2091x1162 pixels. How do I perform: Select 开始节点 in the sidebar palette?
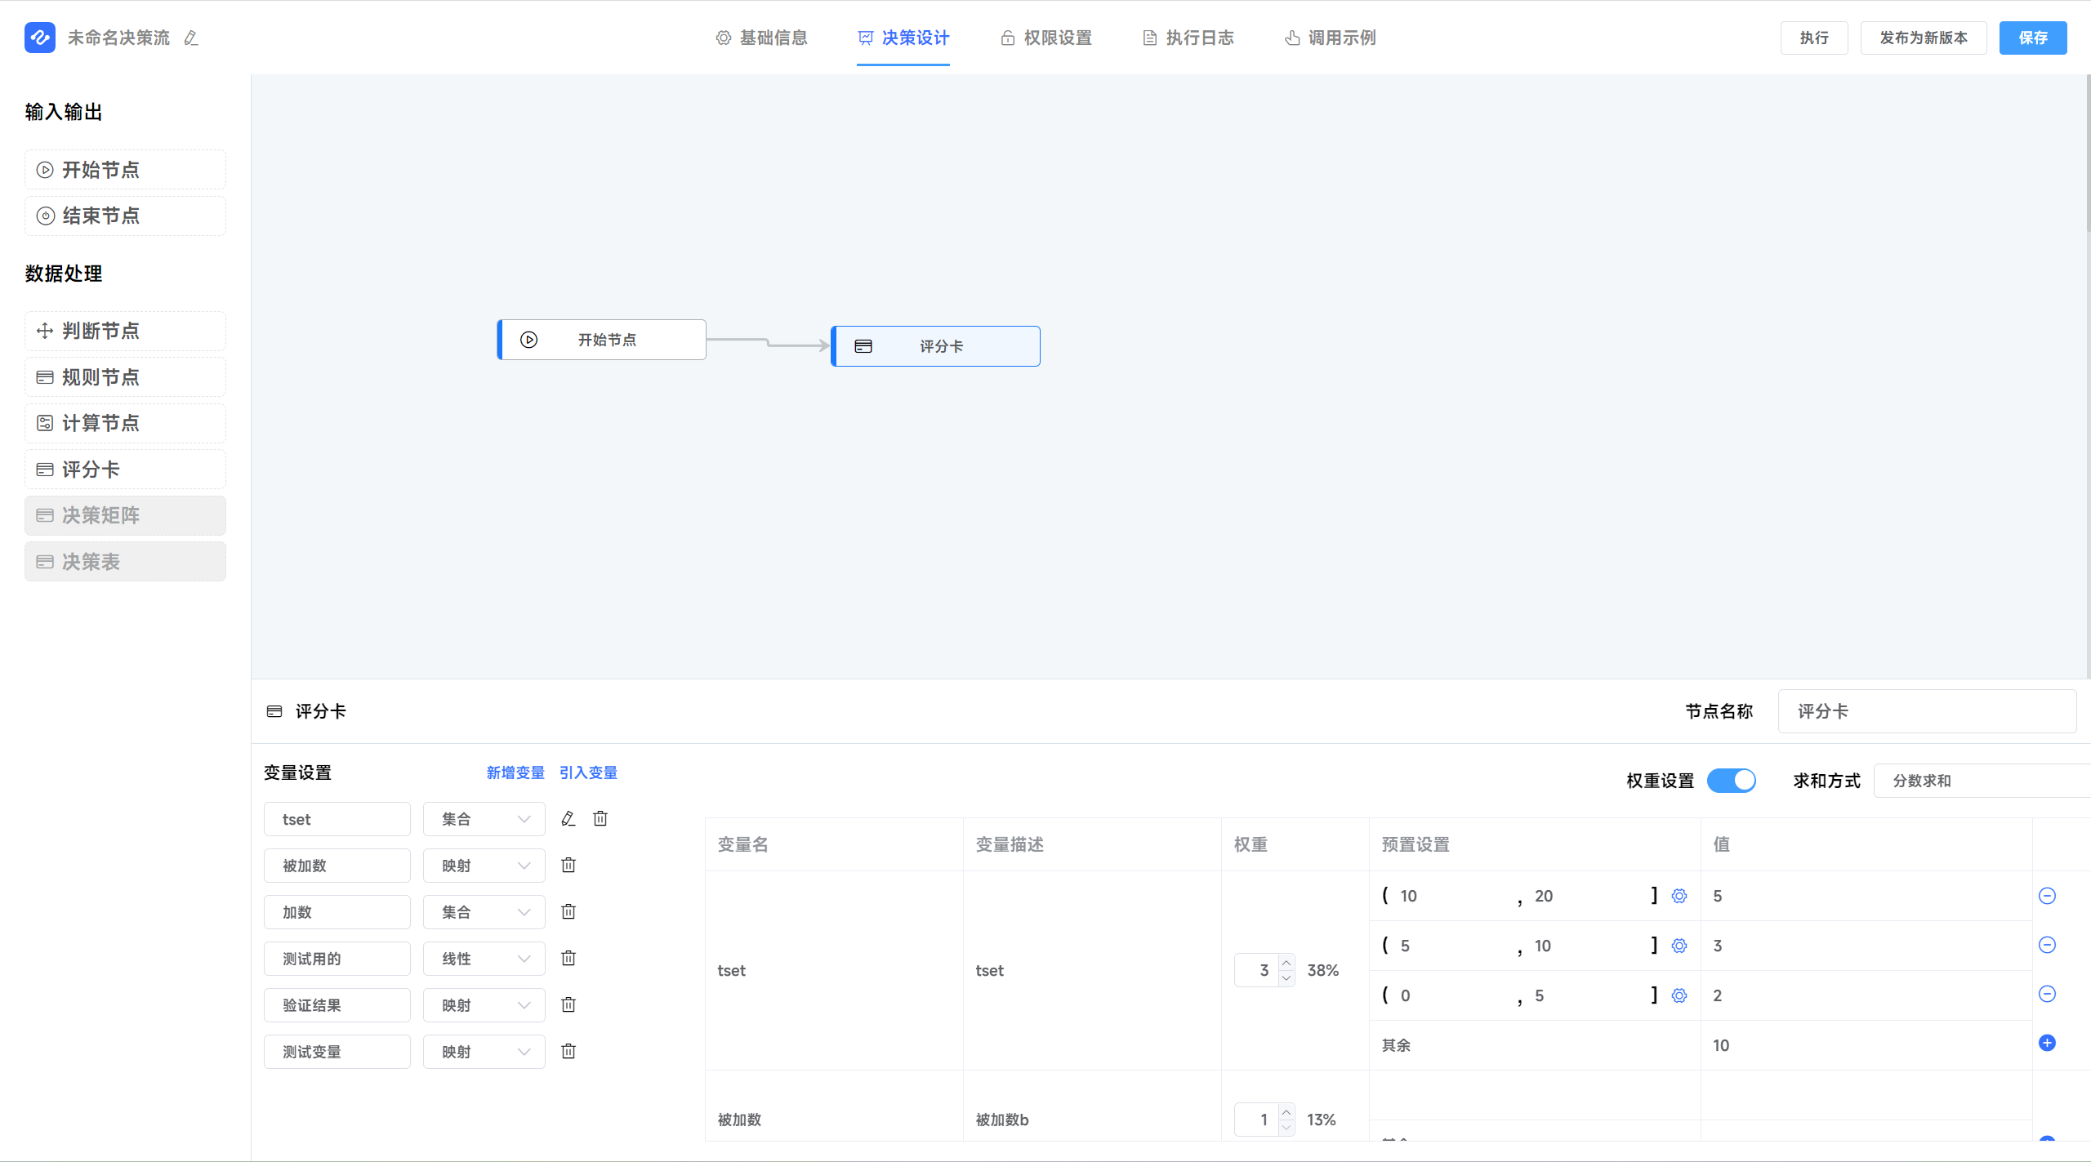pyautogui.click(x=125, y=170)
